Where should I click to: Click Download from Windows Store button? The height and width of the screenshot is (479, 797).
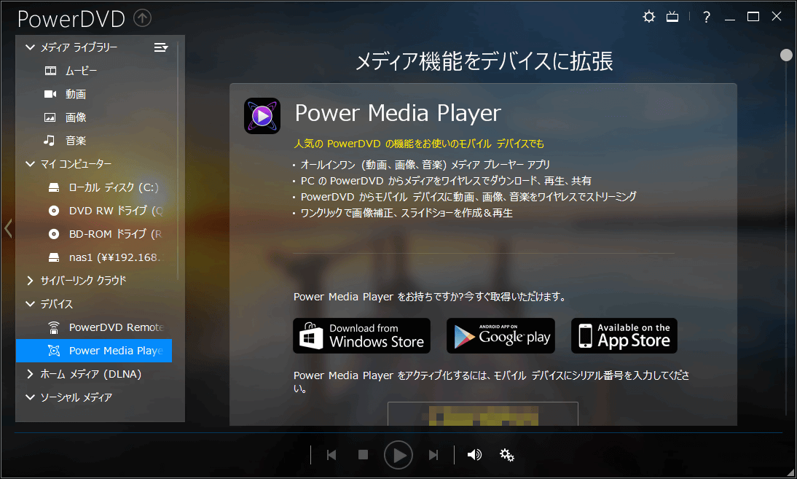[361, 335]
